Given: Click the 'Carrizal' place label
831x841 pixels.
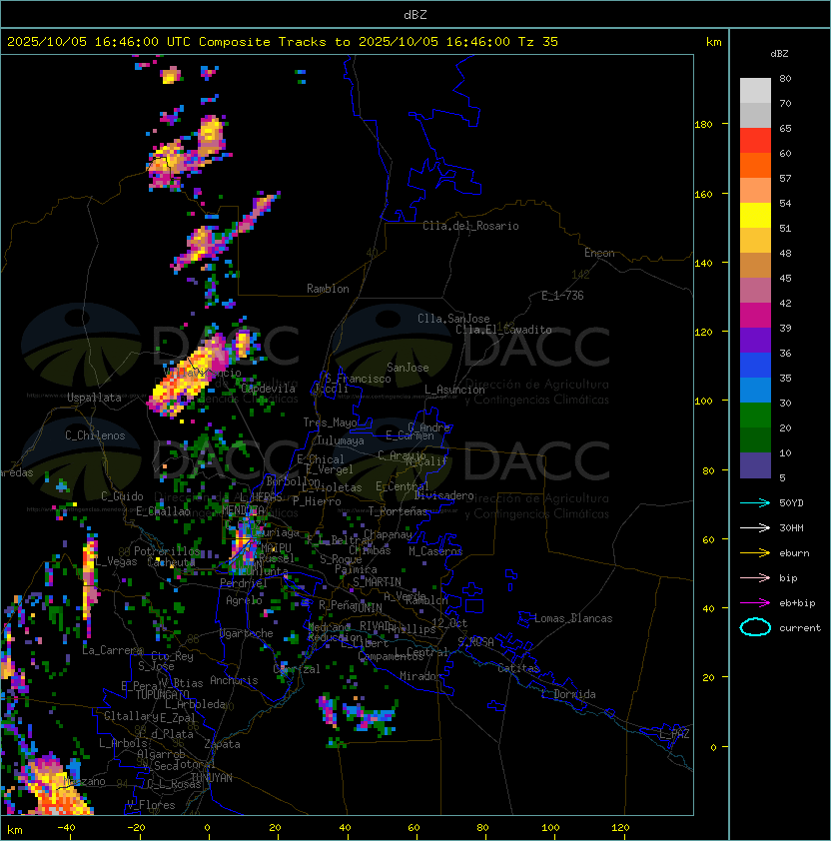Looking at the screenshot, I should click(297, 669).
